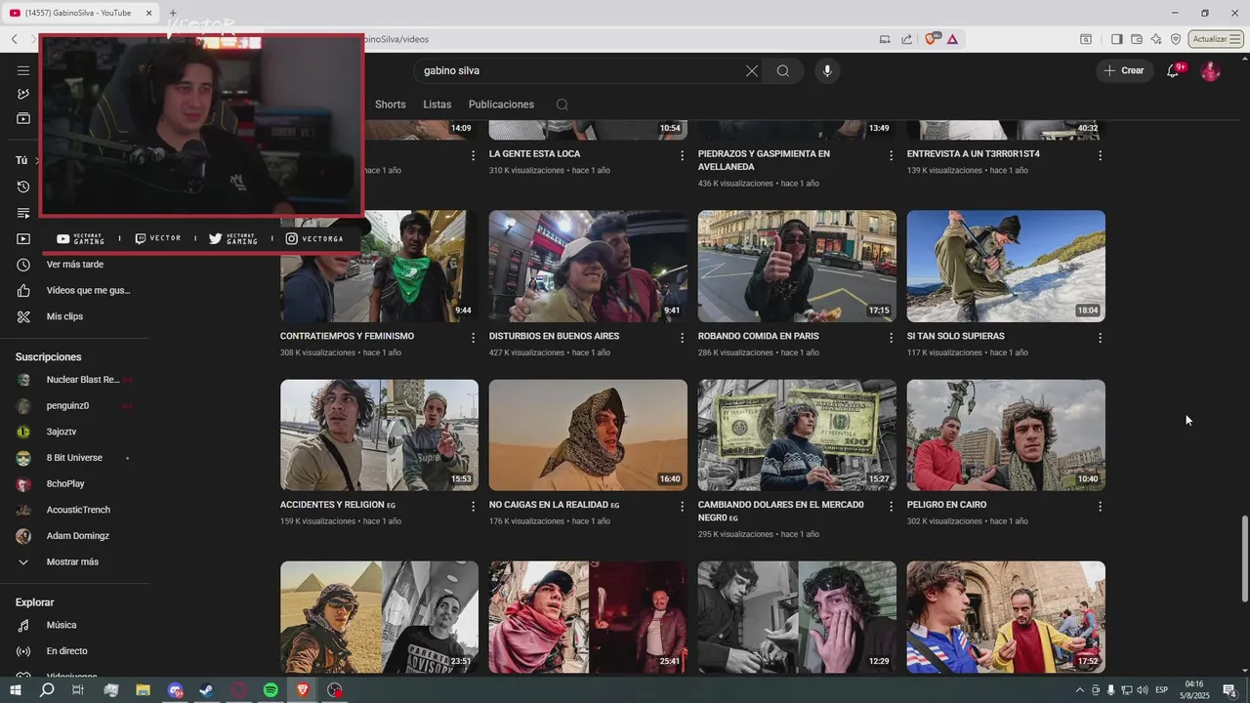Open ROBANDO COMIDA EN PARIS thumbnail
This screenshot has width=1250, height=703.
pos(797,267)
